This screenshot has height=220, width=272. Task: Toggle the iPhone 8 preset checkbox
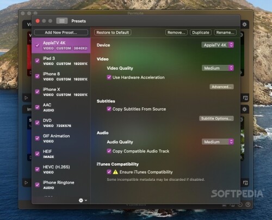(38, 76)
